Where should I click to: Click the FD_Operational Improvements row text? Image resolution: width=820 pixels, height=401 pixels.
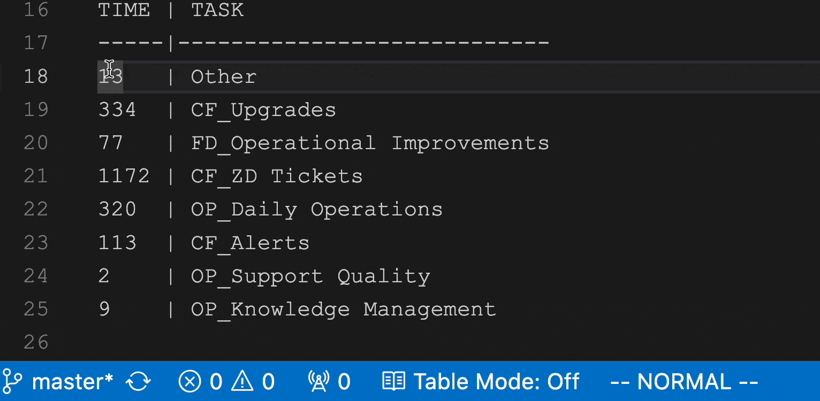click(370, 143)
